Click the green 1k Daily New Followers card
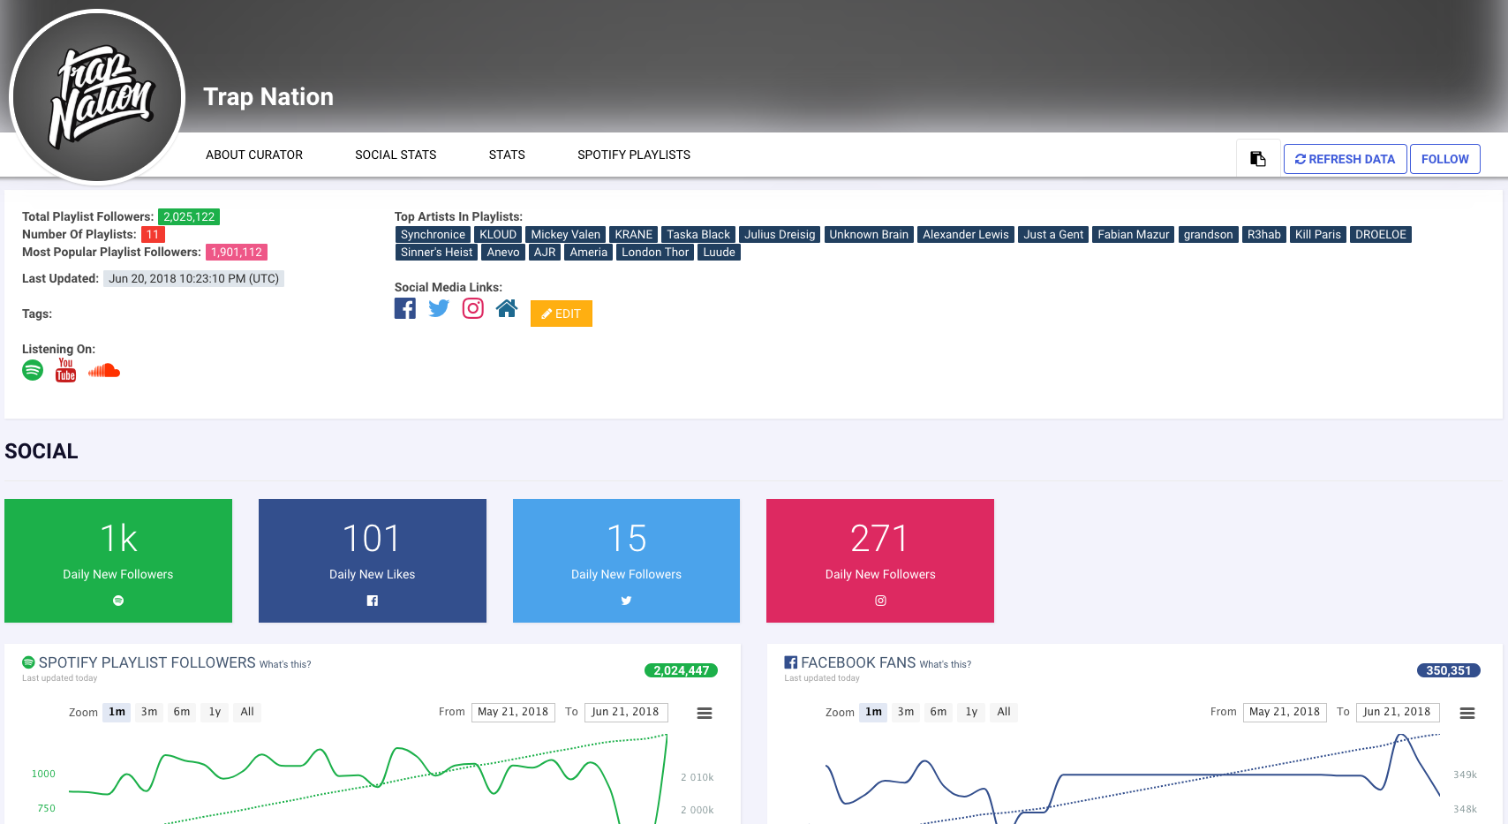The width and height of the screenshot is (1508, 824). pyautogui.click(x=118, y=561)
